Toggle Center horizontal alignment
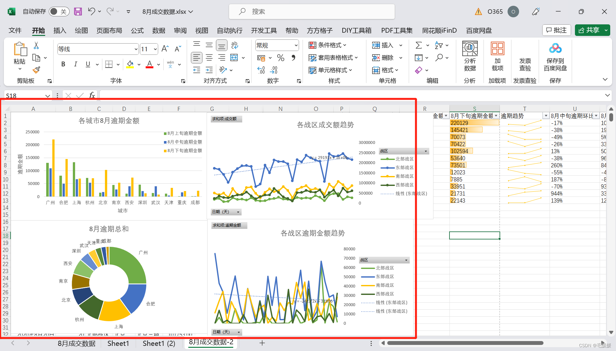Image resolution: width=616 pixels, height=351 pixels. click(209, 58)
